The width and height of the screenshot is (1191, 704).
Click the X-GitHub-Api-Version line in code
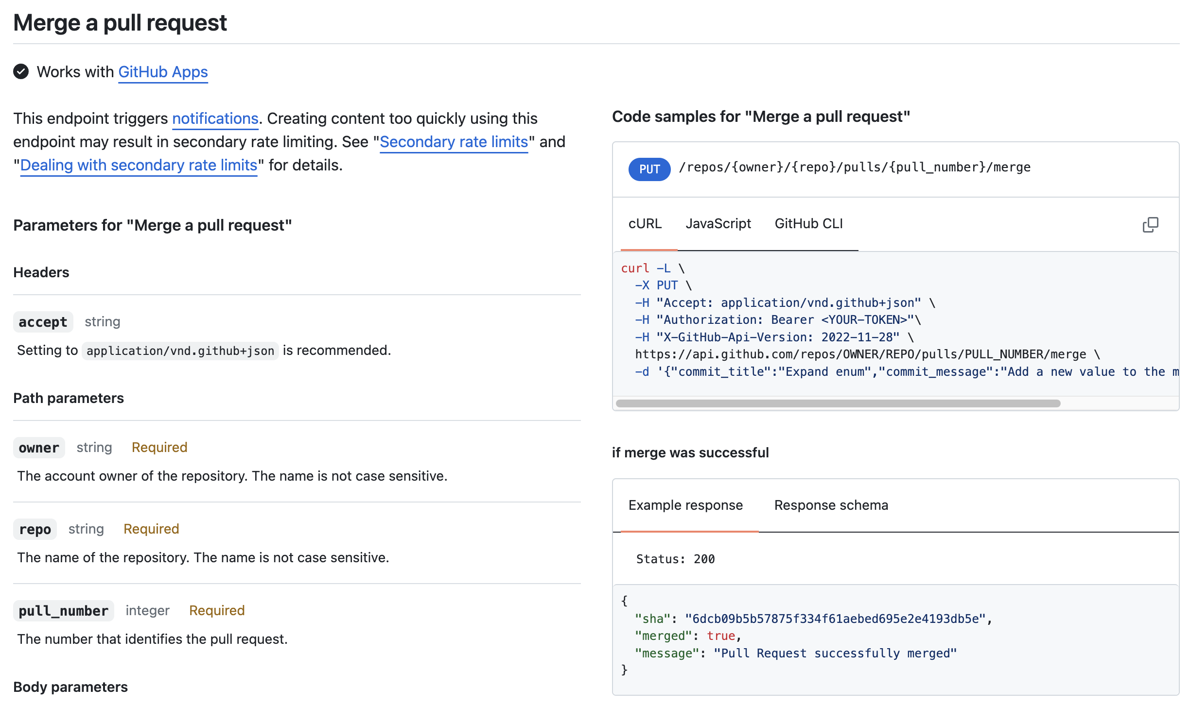774,337
